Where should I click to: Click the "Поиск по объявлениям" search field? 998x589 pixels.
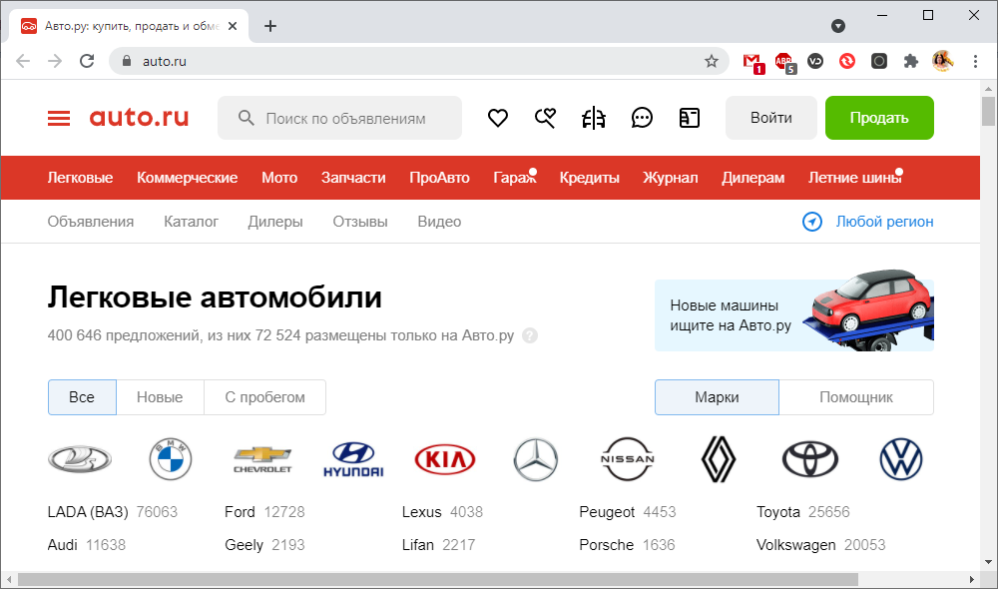point(345,118)
